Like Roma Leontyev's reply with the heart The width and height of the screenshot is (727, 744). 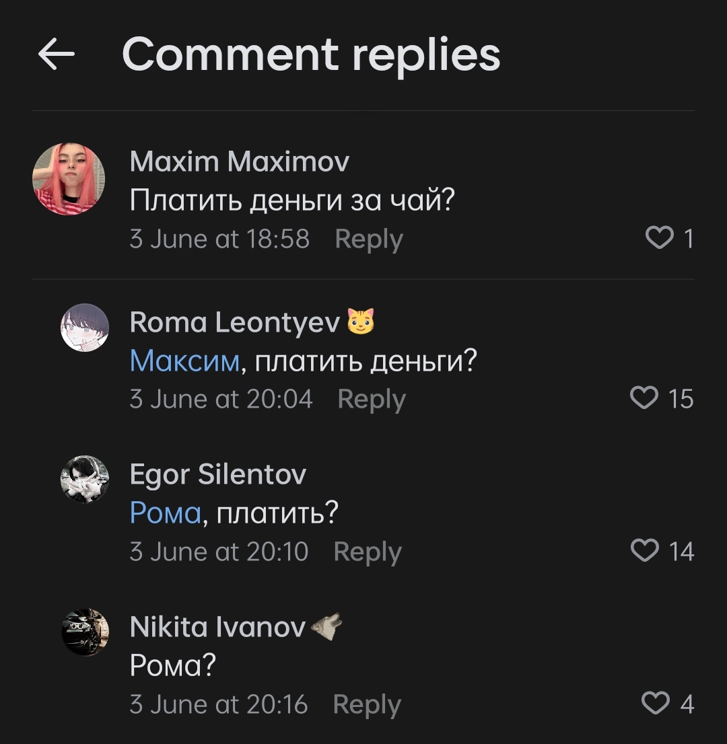click(x=644, y=398)
